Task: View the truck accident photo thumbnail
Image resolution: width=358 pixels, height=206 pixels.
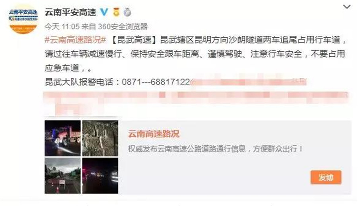Action: point(62,138)
